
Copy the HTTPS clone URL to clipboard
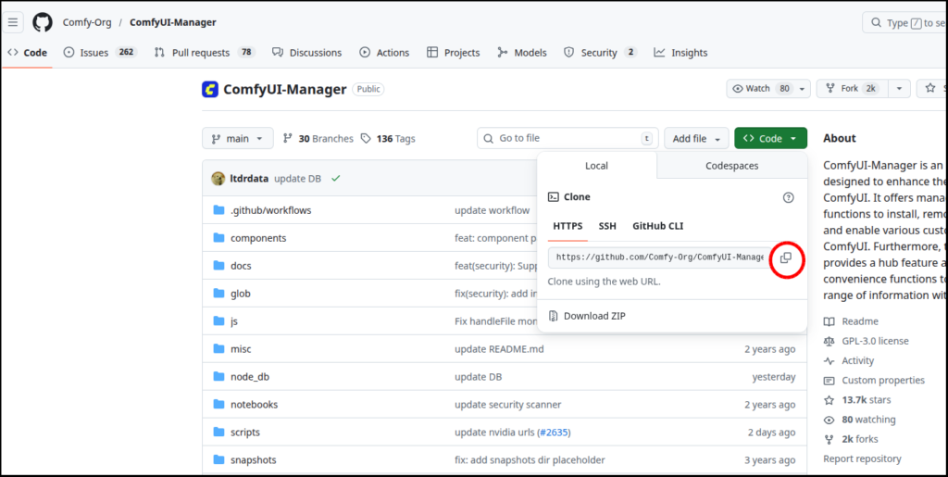(x=785, y=257)
